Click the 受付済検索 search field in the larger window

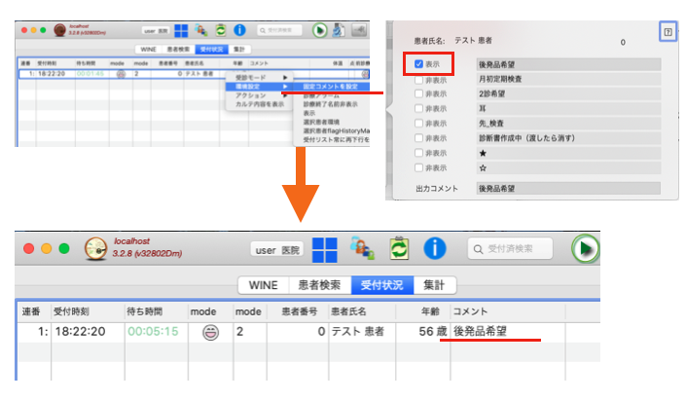click(x=512, y=249)
